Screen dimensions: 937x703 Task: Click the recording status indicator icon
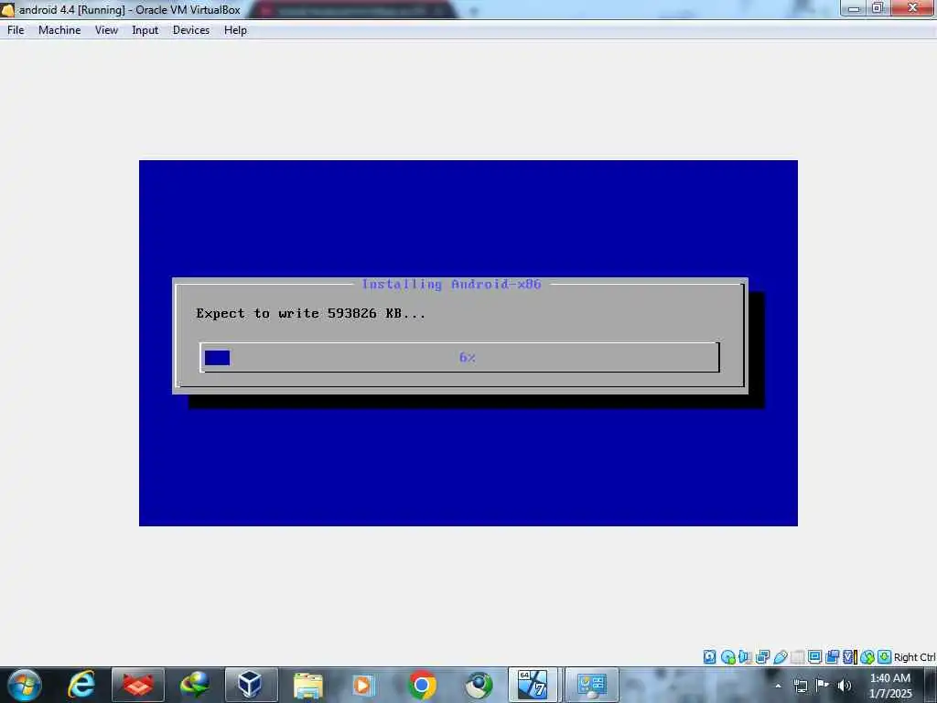click(832, 657)
